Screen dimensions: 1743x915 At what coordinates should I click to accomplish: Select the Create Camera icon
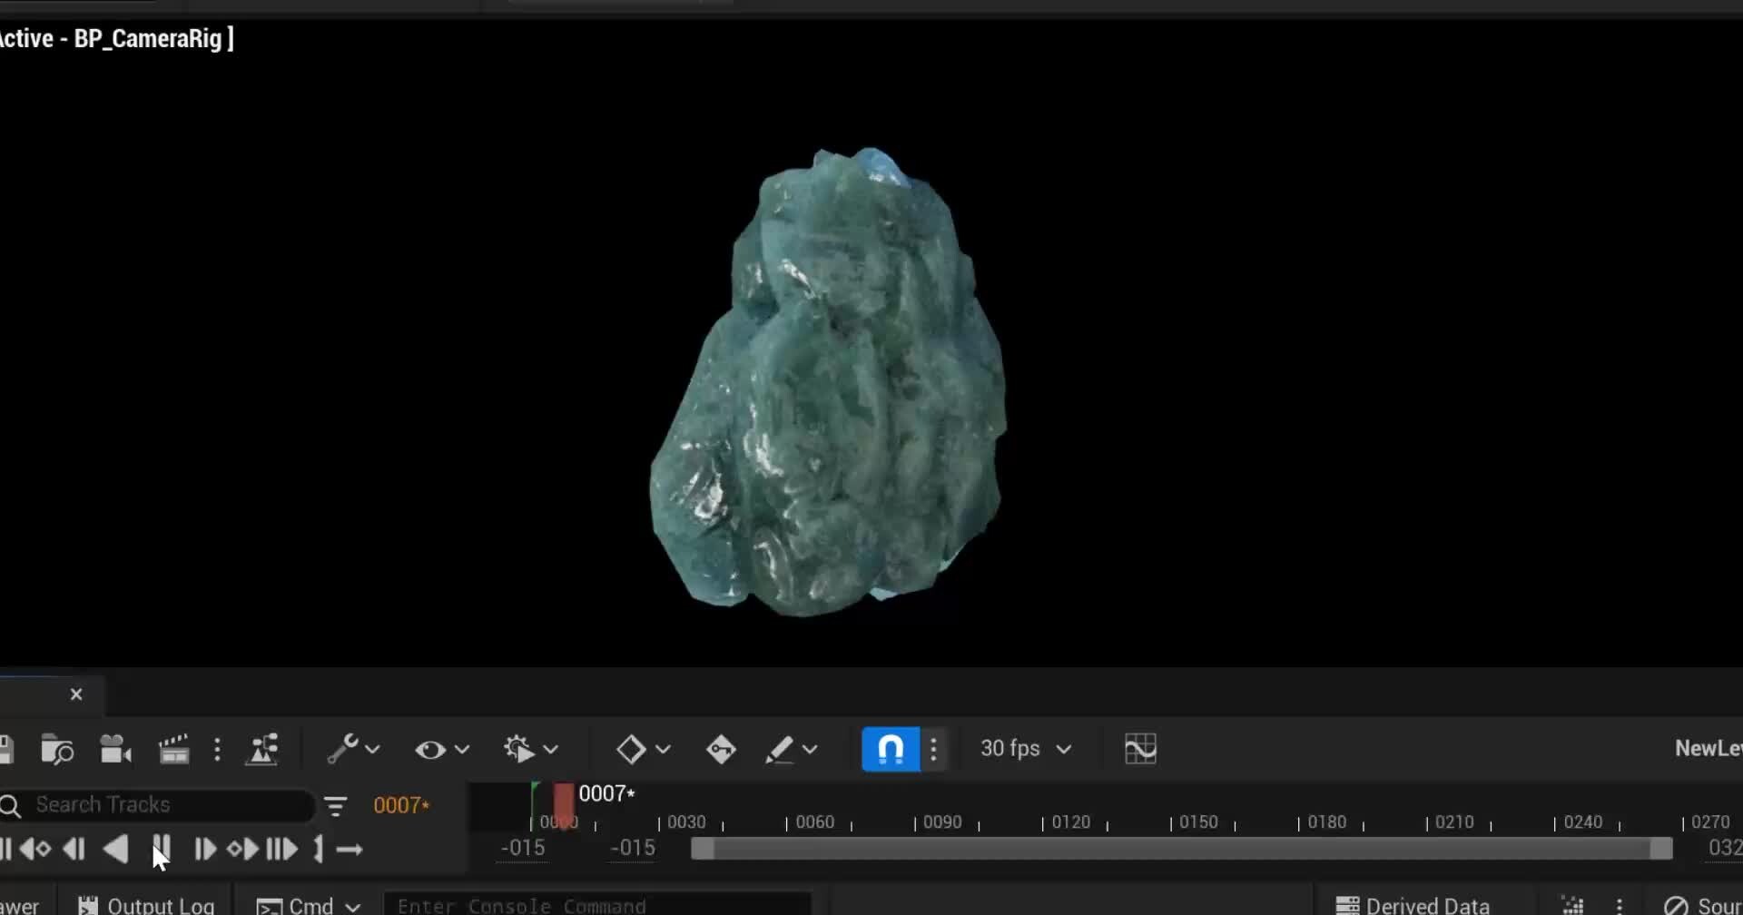click(x=114, y=749)
